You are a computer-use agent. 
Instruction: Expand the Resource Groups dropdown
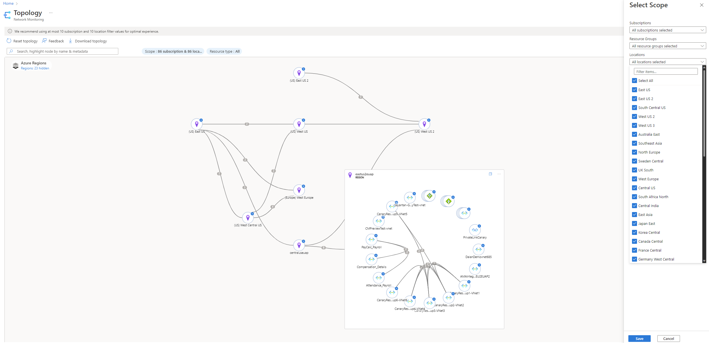667,46
